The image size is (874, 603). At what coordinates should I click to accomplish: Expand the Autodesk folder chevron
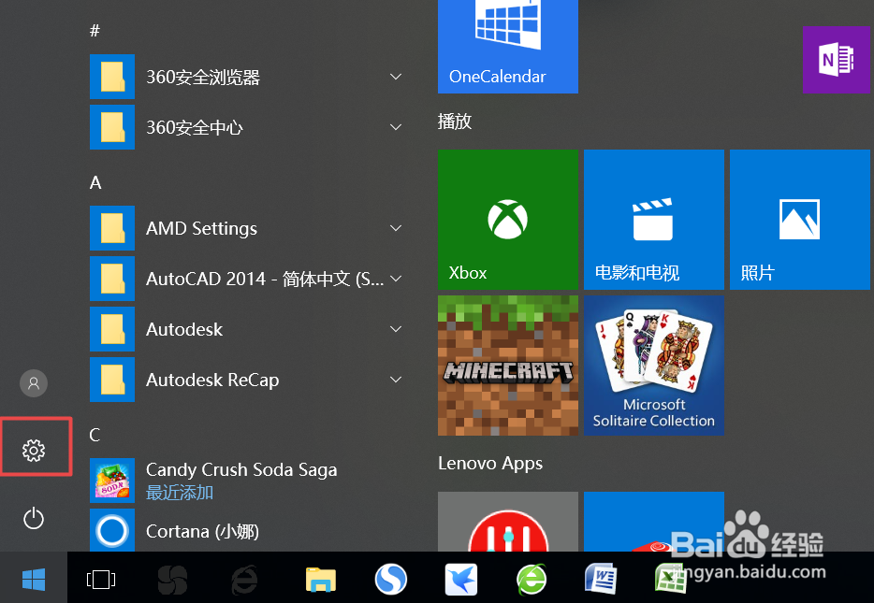point(396,329)
